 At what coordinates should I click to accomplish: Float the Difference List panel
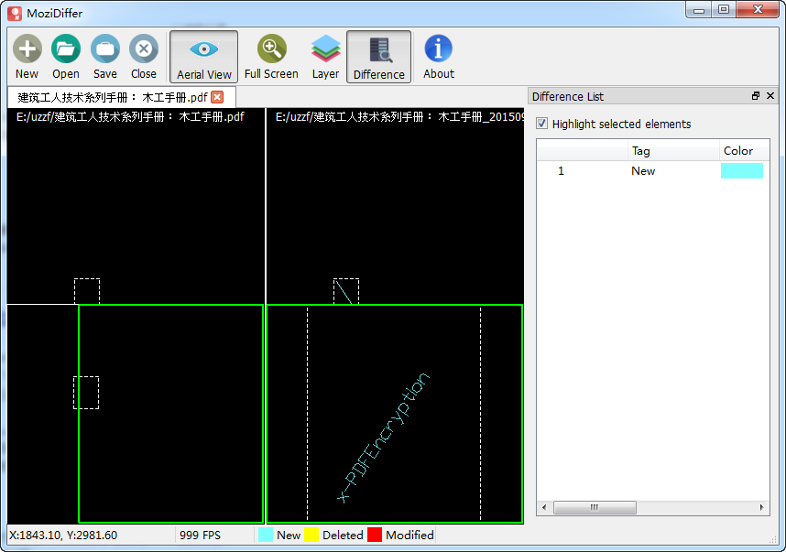coord(756,96)
